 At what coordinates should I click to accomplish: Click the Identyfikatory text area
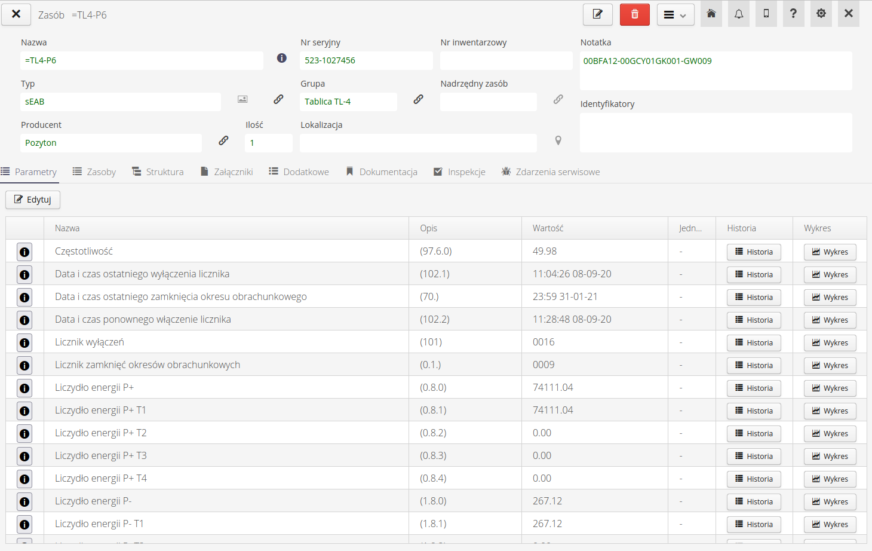point(716,133)
